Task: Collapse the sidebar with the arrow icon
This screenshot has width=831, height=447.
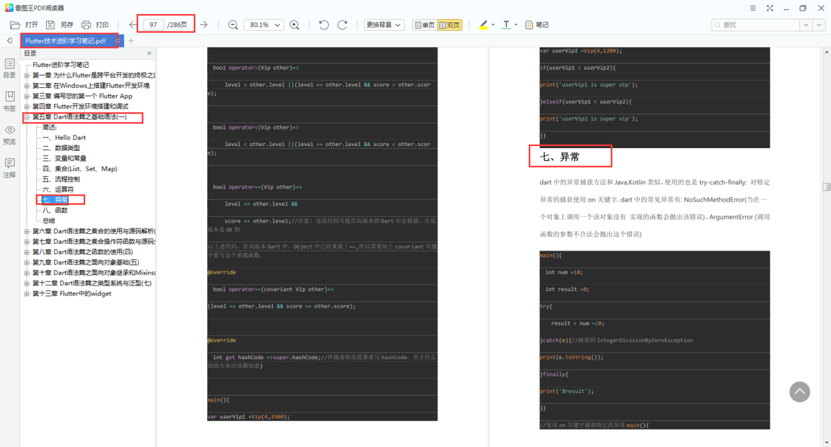Action: (x=9, y=41)
